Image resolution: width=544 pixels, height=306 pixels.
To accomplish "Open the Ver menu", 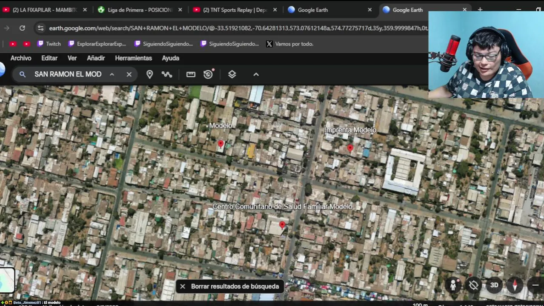I will [x=72, y=58].
